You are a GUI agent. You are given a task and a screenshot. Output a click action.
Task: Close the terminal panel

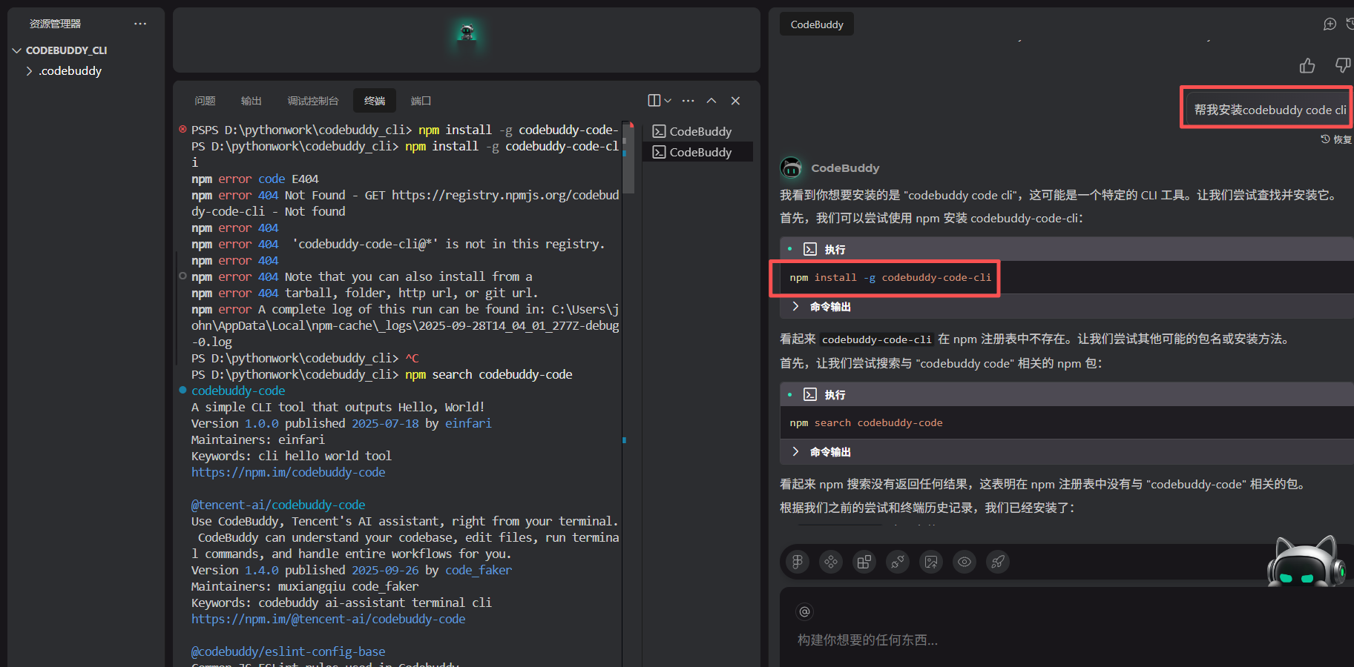pyautogui.click(x=735, y=101)
